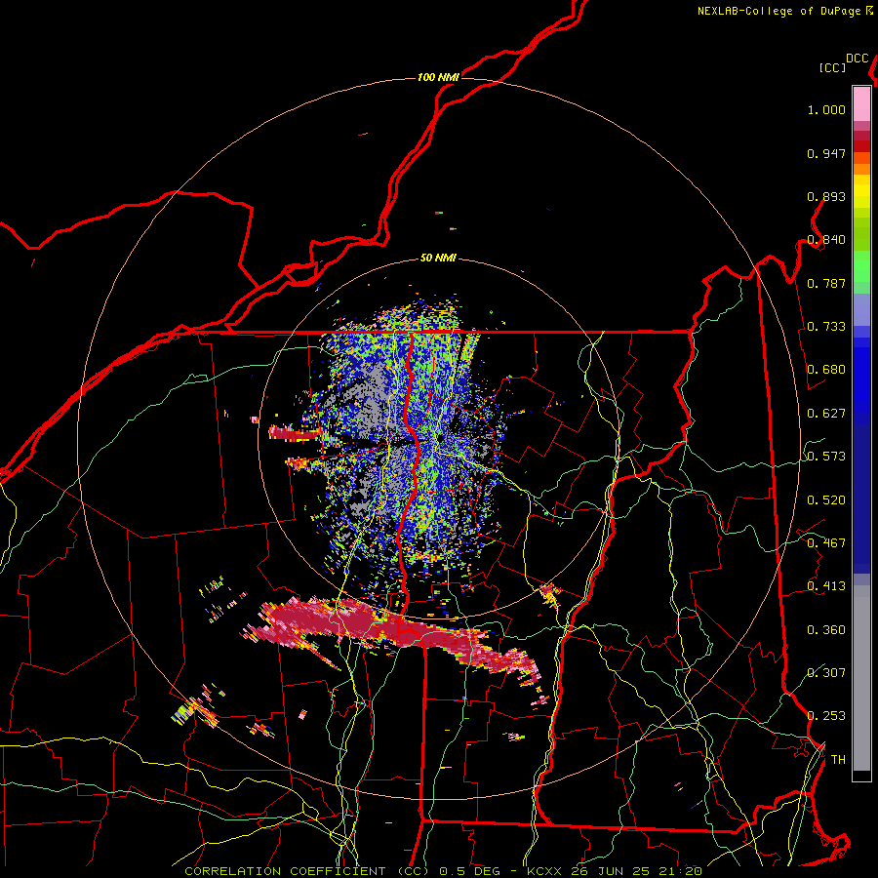Select the 0.627 legend value

(826, 414)
